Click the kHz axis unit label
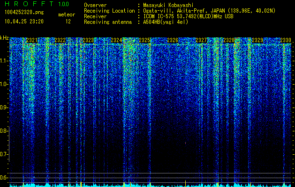Viewport: 295px width, 187px height. [x=4, y=38]
